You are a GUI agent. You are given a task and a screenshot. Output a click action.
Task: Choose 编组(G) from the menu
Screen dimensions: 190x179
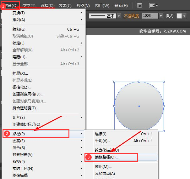point(48,29)
